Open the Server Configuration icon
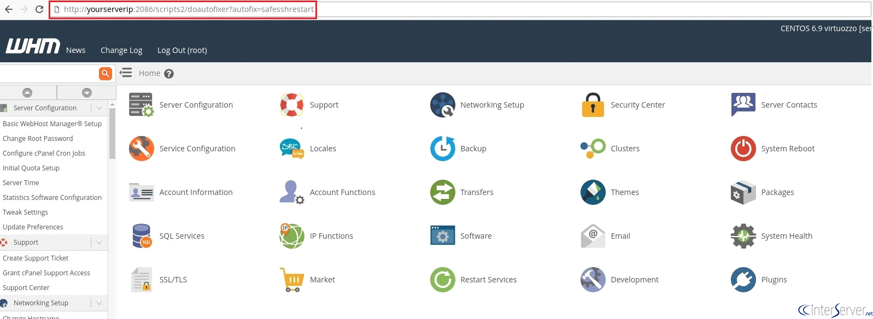The width and height of the screenshot is (873, 319). [141, 105]
